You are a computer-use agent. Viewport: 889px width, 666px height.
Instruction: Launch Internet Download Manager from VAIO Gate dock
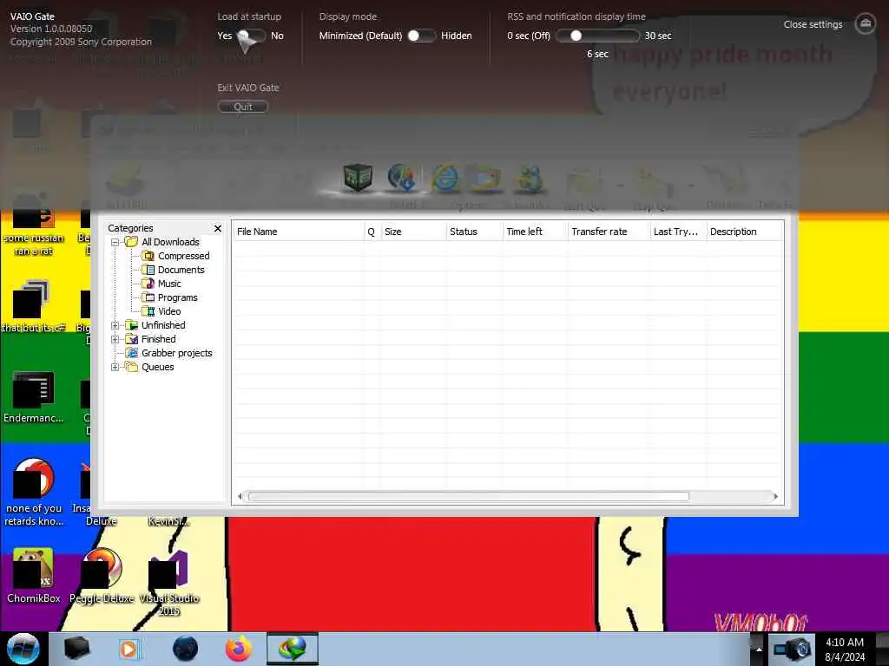(x=402, y=177)
